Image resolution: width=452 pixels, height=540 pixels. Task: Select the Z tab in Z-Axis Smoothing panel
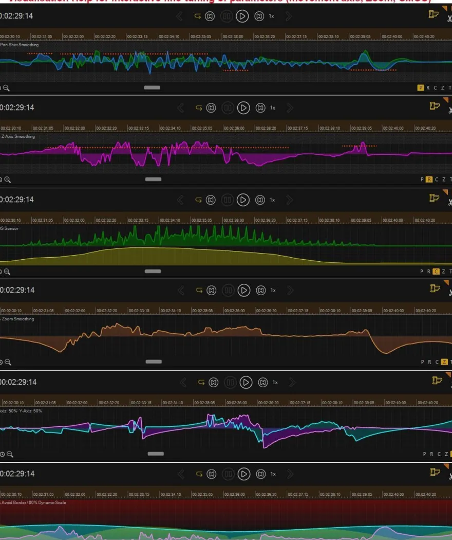pyautogui.click(x=444, y=179)
